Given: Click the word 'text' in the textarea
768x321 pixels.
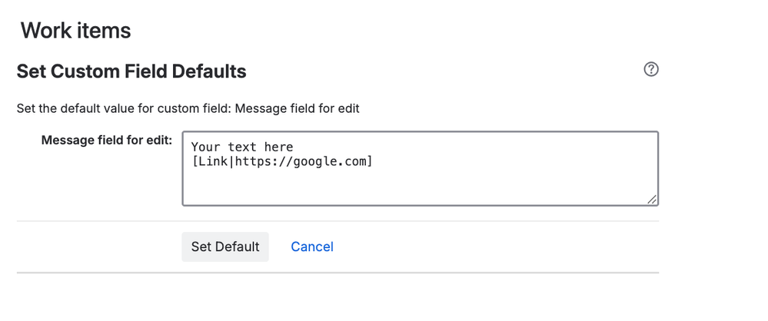Looking at the screenshot, I should pyautogui.click(x=242, y=147).
